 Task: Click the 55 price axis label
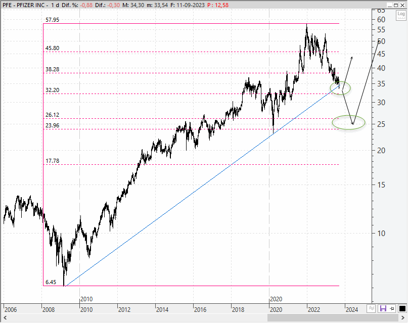tap(381, 30)
